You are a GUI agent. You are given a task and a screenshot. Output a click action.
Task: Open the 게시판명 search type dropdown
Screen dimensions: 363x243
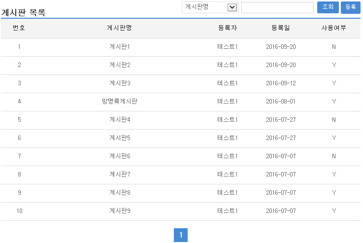[x=210, y=7]
